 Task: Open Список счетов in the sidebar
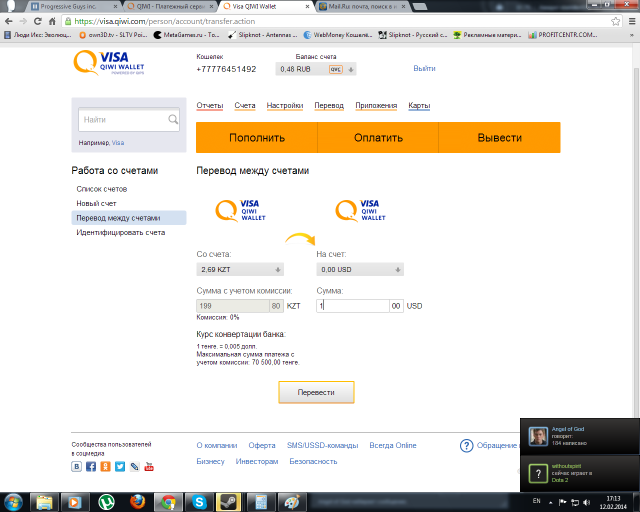[x=101, y=189]
